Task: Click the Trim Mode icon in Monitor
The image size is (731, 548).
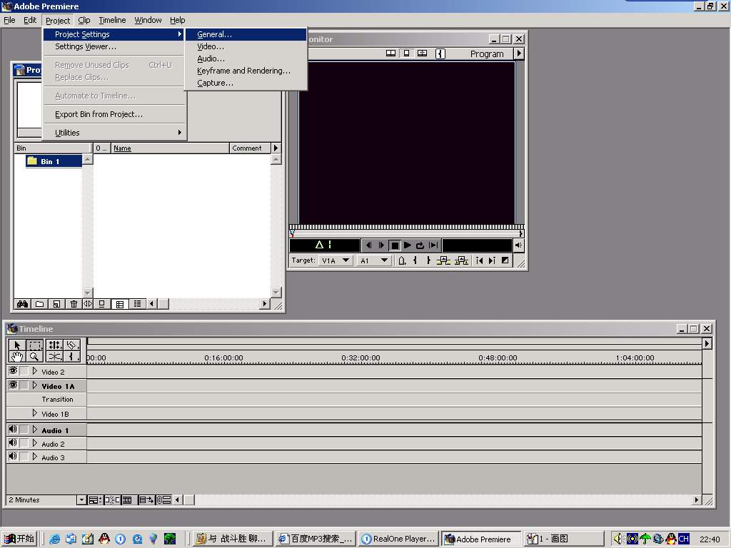Action: tap(422, 54)
